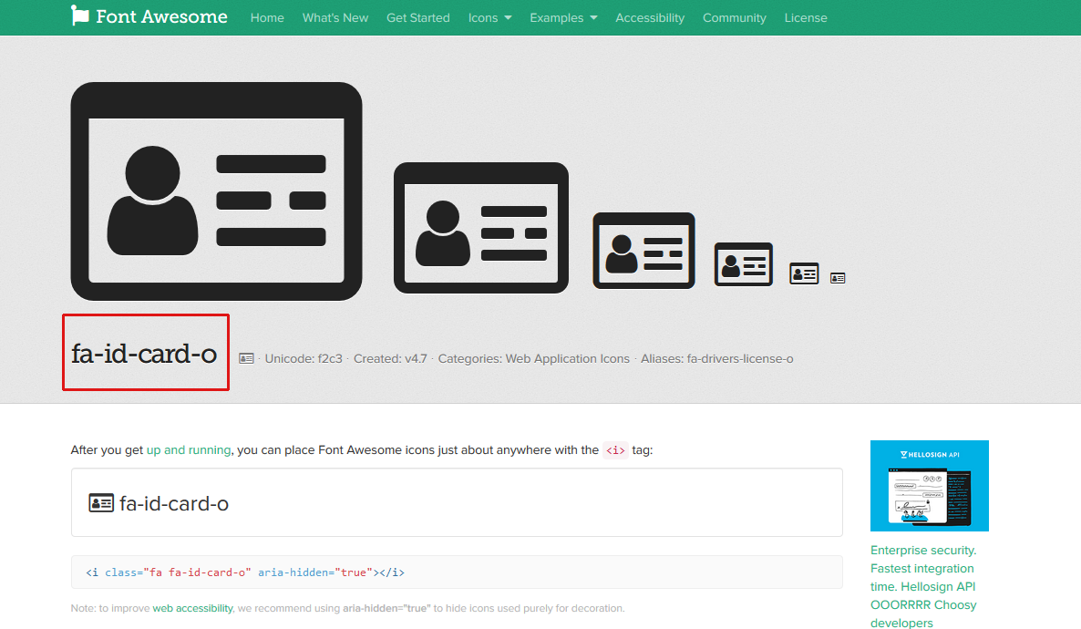
Task: Click the fourth id-card icon preview
Action: tap(743, 264)
